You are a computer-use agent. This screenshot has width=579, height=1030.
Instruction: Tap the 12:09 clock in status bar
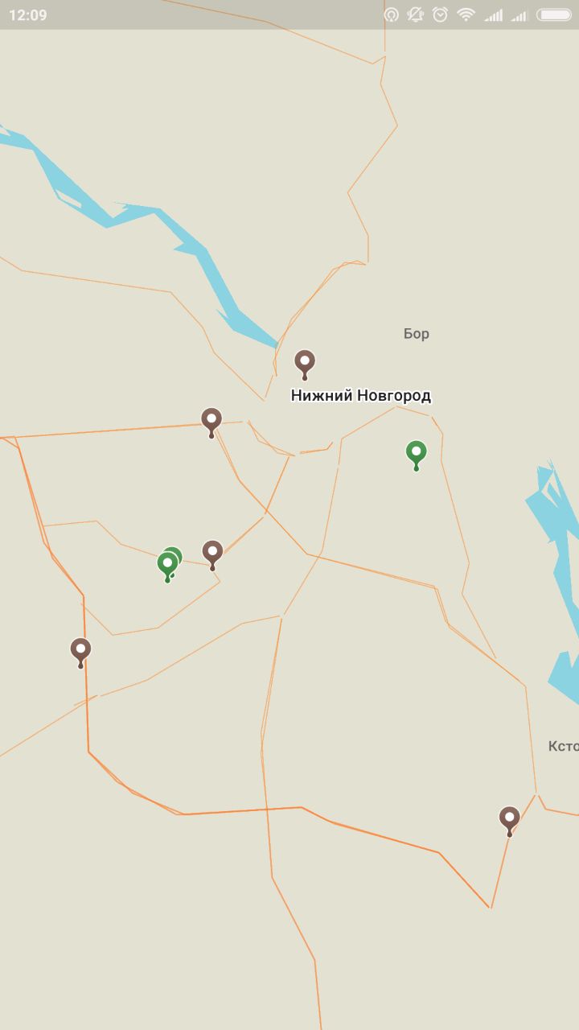(x=28, y=15)
